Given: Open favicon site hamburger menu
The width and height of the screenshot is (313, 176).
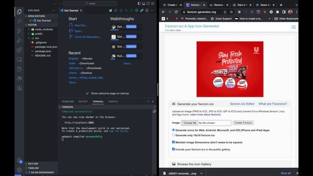Looking at the screenshot, I should click(293, 27).
